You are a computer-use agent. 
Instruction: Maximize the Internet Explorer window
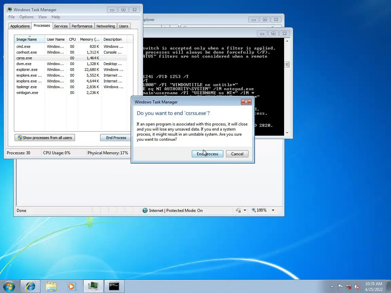265,19
